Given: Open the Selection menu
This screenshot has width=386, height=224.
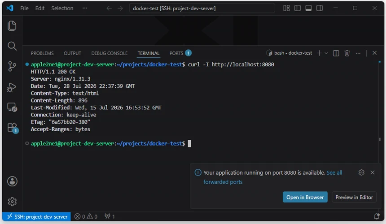Looking at the screenshot, I should 62,9.
